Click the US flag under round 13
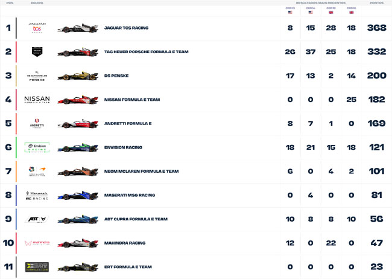Screen dimensions: 392x279 pos(290,12)
